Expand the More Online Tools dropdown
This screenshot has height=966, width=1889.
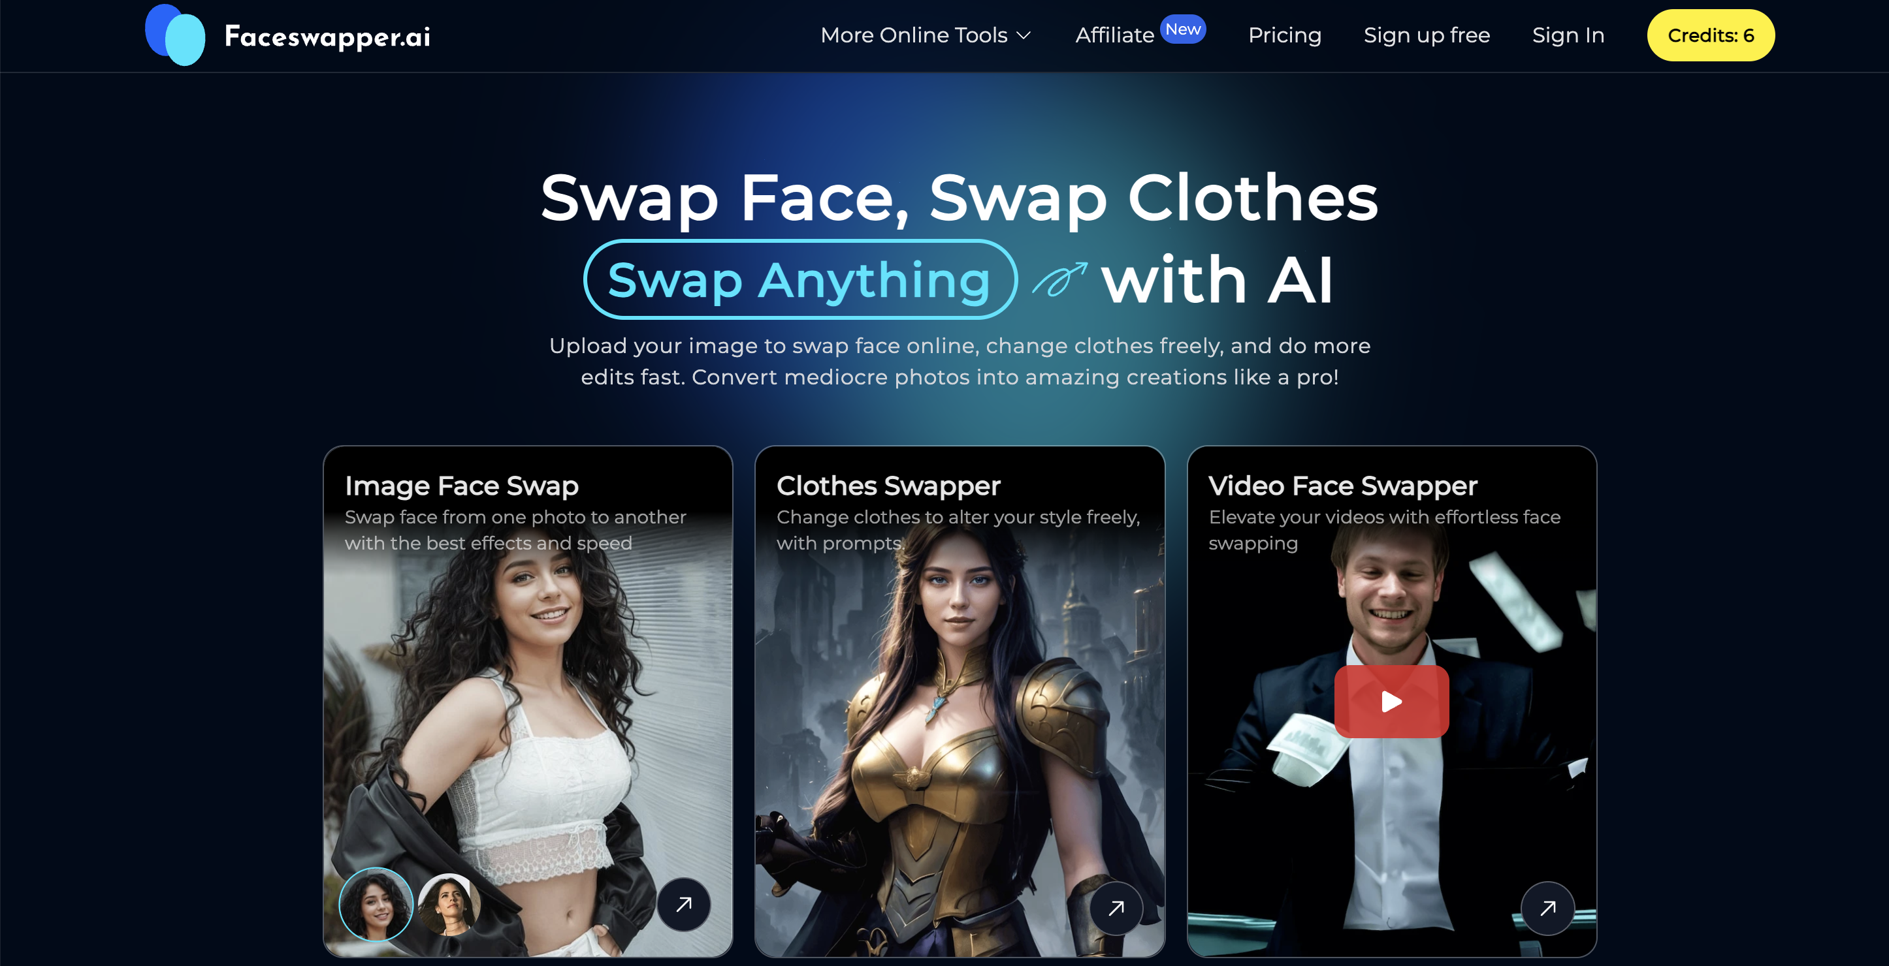pos(924,35)
